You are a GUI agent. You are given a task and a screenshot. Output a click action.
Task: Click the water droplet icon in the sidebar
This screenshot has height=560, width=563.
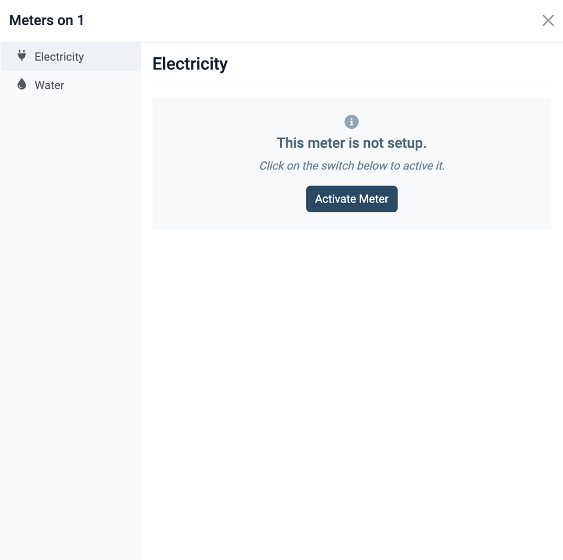pyautogui.click(x=21, y=85)
